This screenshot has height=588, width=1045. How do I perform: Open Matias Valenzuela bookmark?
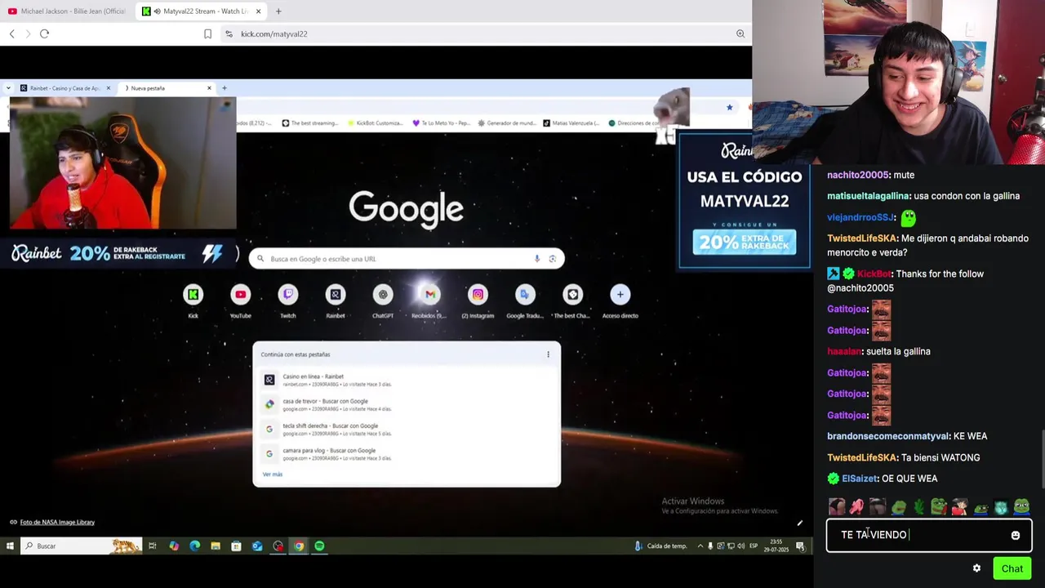[572, 123]
